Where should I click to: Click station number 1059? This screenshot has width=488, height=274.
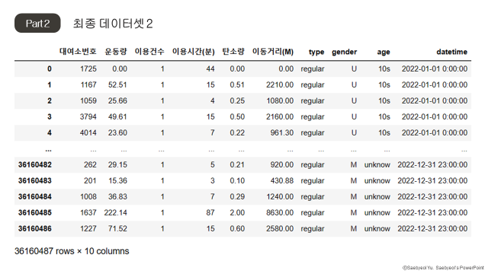click(x=88, y=101)
